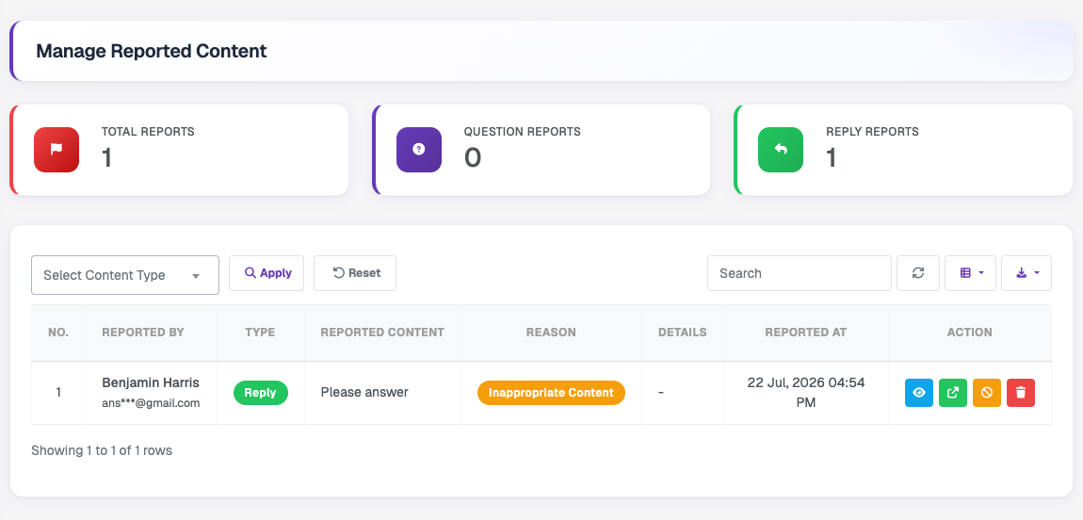1083x520 pixels.
Task: Open reported content via green external-link icon
Action: [x=952, y=392]
